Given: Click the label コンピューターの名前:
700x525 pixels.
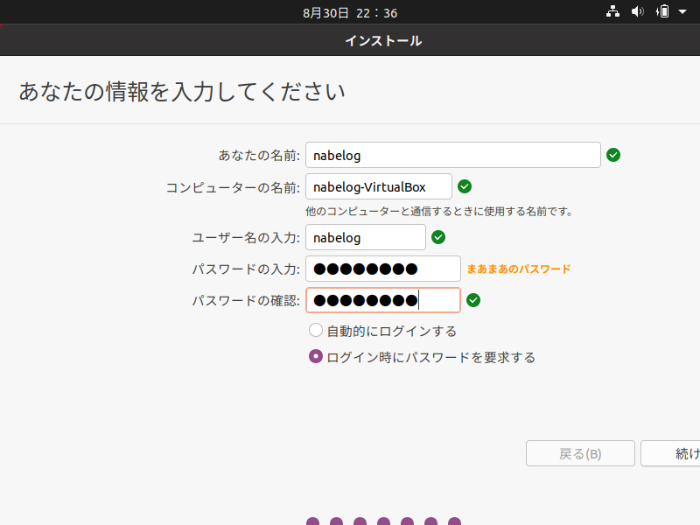Looking at the screenshot, I should pos(233,187).
